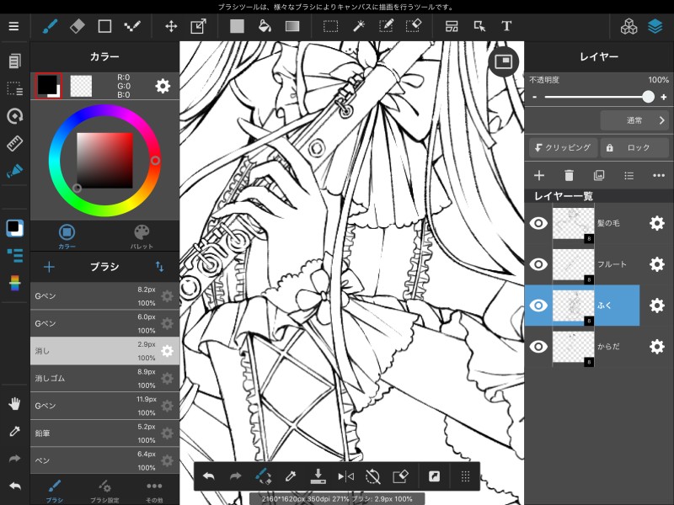Switch to the パレット tab

142,237
